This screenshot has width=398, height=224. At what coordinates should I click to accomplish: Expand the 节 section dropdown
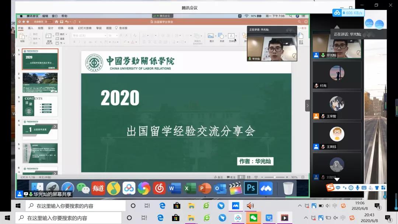(x=60, y=43)
